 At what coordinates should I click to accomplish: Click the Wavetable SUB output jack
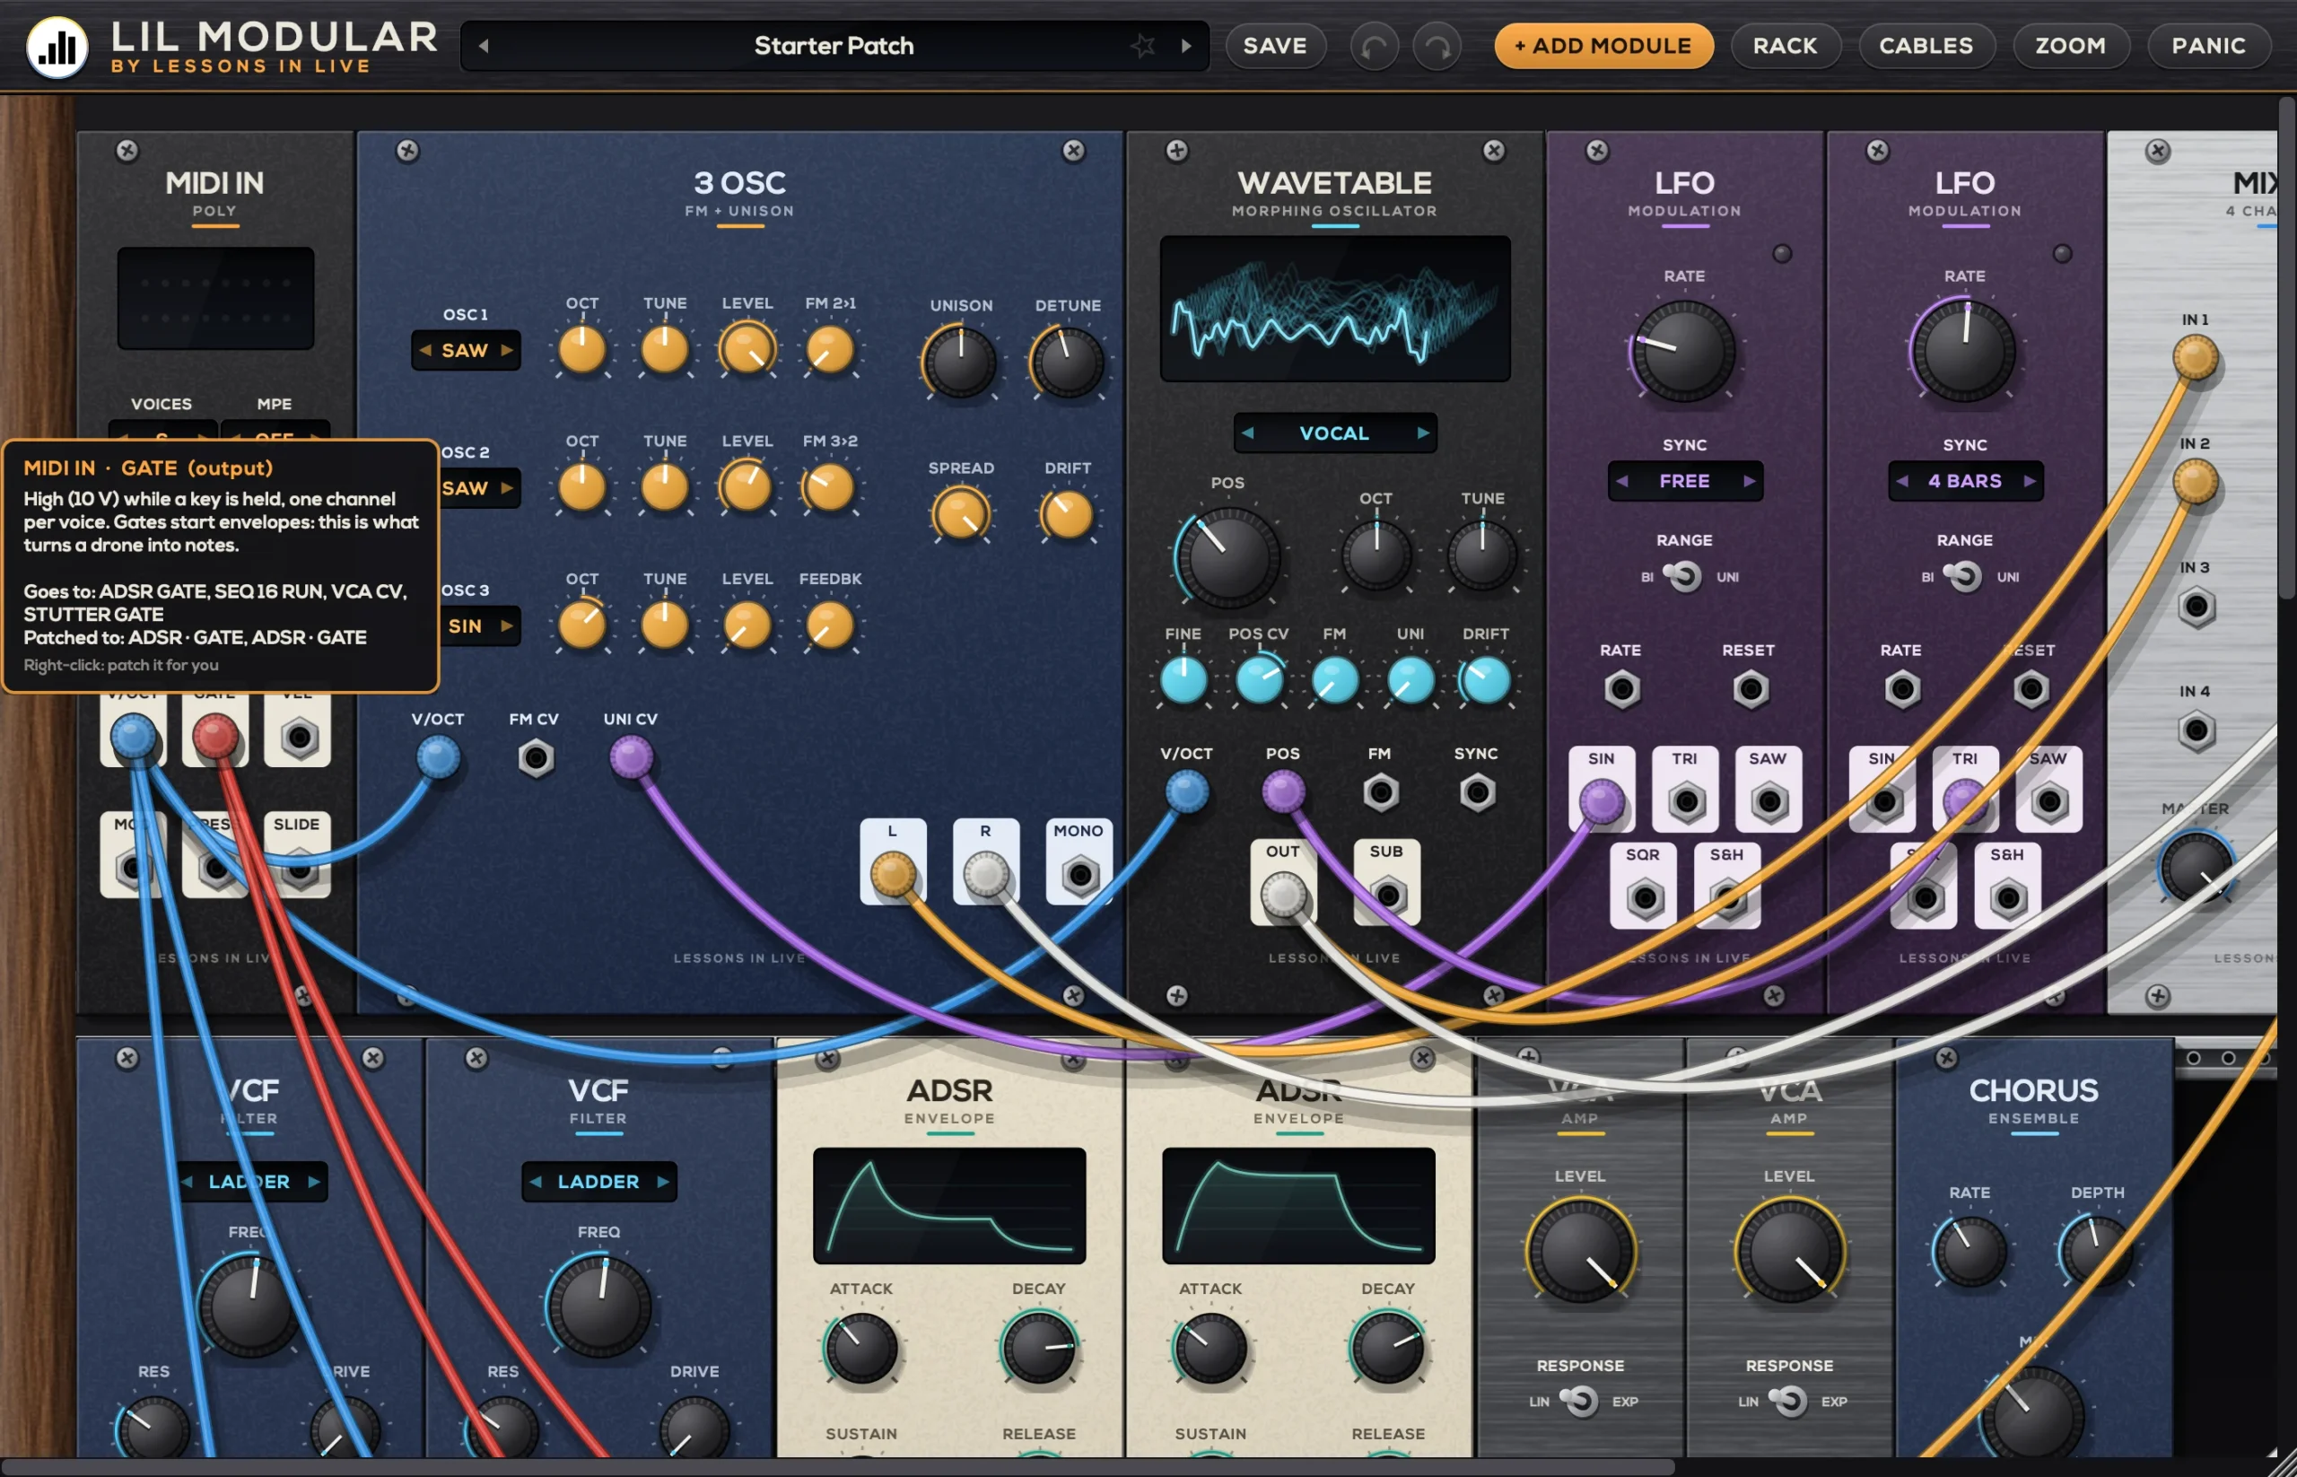pyautogui.click(x=1387, y=895)
